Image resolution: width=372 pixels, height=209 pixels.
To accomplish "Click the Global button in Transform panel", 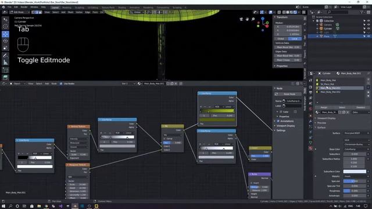I will click(281, 39).
